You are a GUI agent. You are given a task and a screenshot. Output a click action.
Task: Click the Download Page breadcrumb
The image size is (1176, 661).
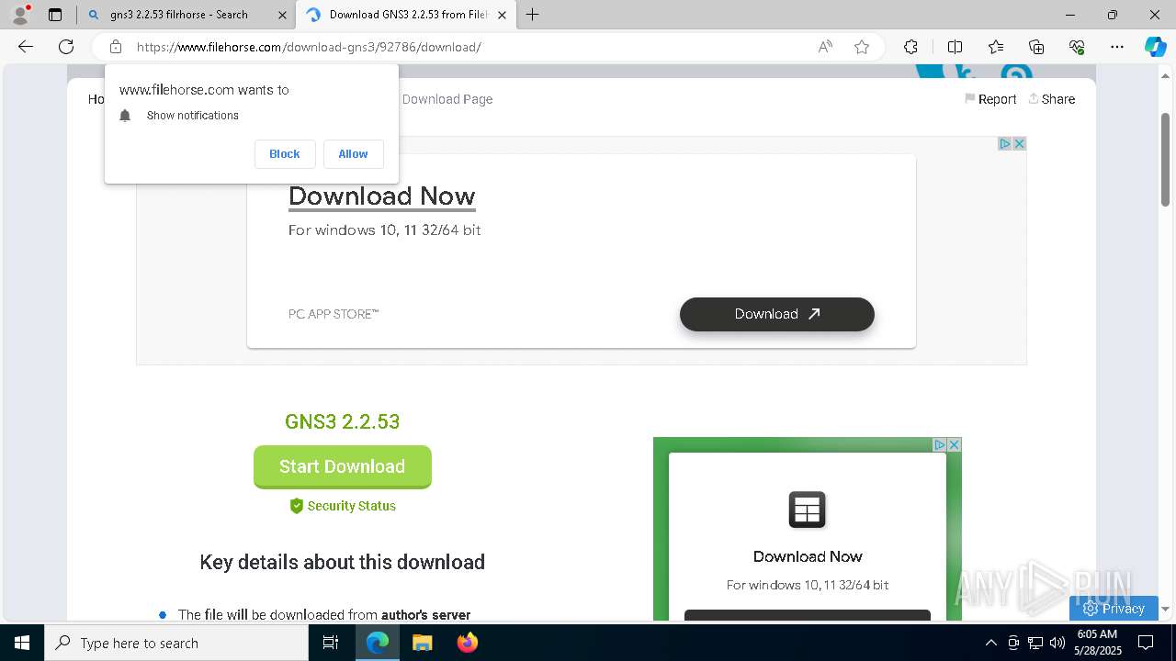point(447,99)
